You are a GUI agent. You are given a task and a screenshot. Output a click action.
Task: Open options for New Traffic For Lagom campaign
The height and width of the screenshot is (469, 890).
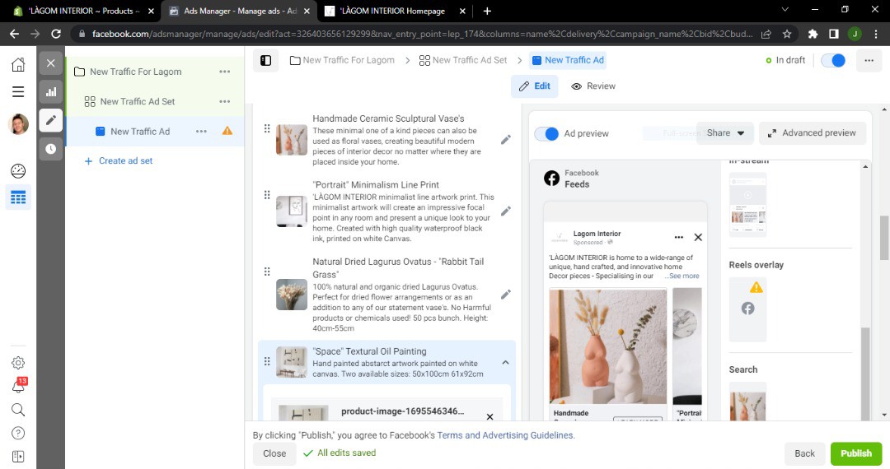tap(225, 72)
